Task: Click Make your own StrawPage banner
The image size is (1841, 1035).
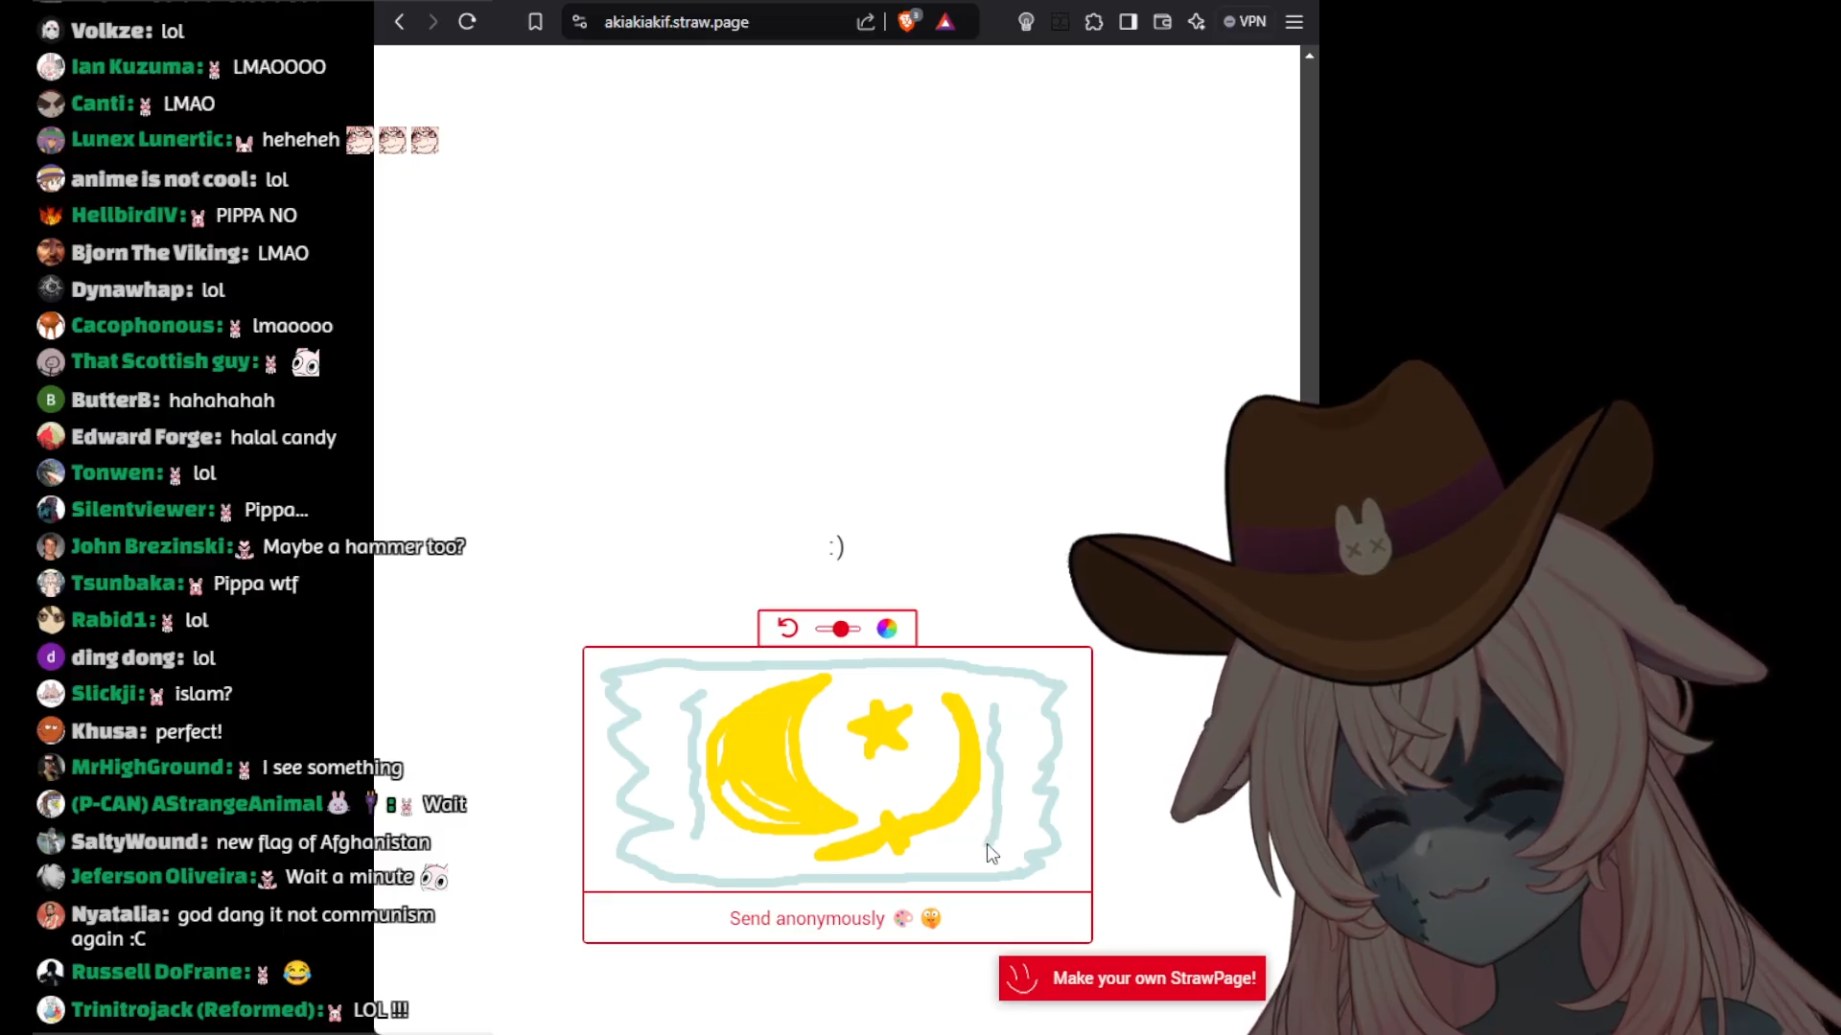Action: pos(1132,978)
